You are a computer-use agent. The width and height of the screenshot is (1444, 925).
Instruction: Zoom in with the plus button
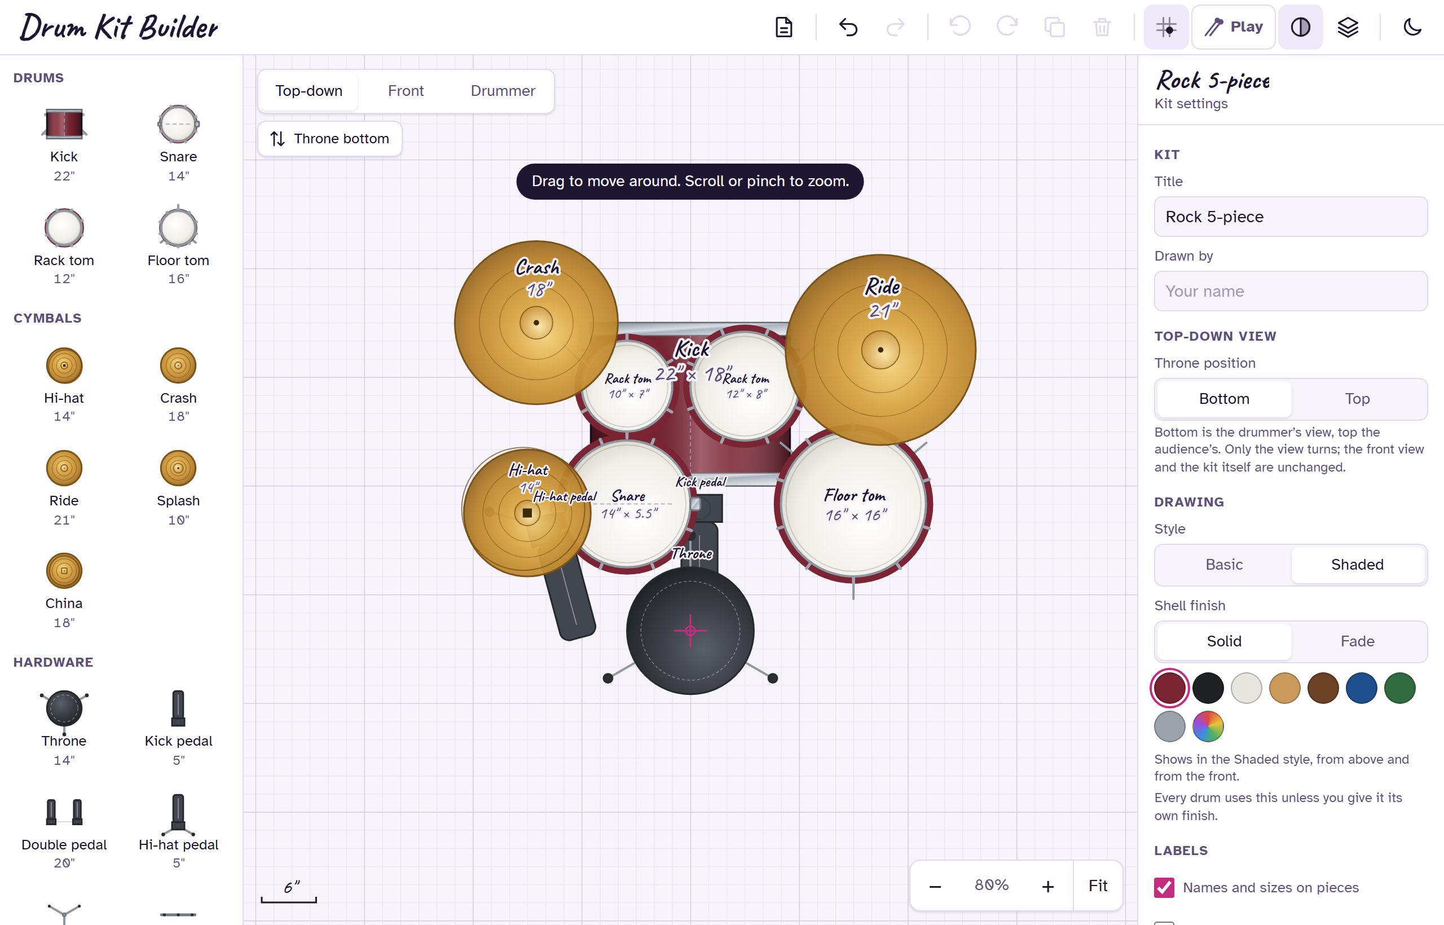pos(1047,886)
